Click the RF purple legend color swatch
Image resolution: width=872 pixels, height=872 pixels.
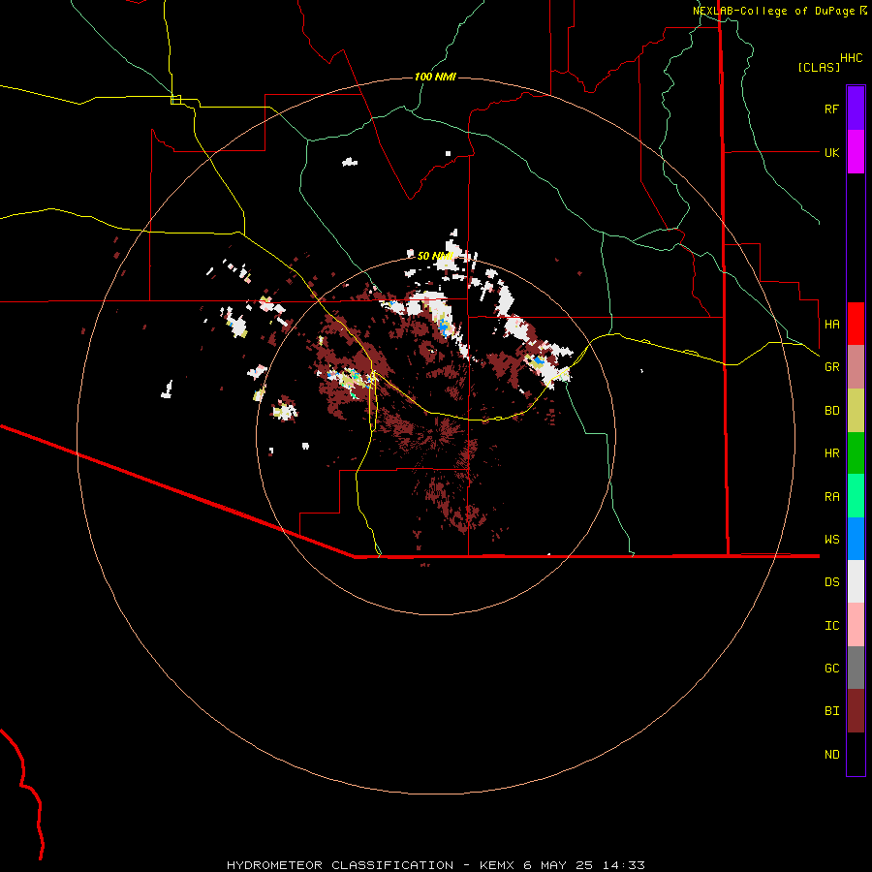coord(856,109)
